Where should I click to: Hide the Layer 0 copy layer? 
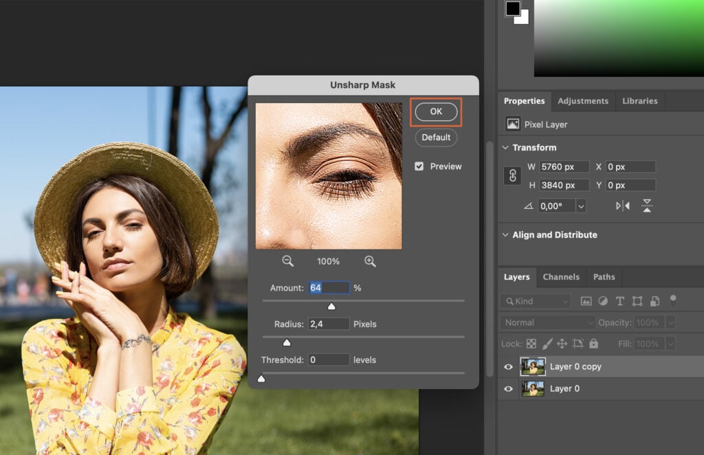click(508, 366)
